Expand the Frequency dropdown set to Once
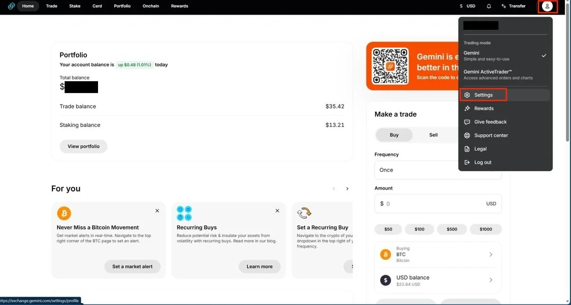The image size is (571, 305). point(438,170)
